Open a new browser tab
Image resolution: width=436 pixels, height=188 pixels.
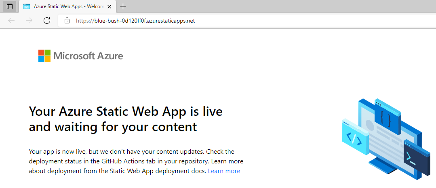click(x=123, y=6)
